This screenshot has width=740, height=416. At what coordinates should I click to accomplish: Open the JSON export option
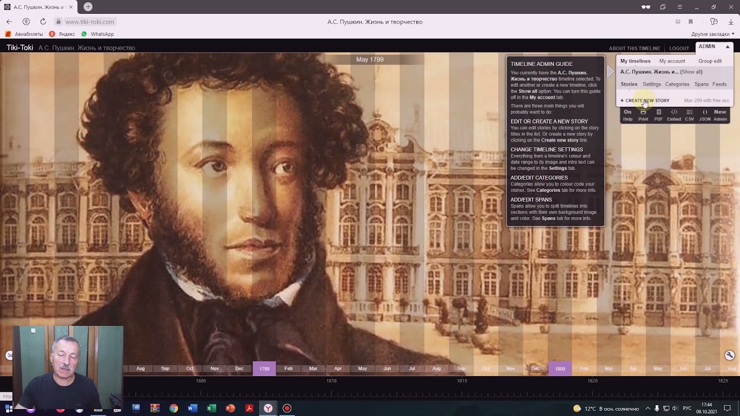[705, 115]
